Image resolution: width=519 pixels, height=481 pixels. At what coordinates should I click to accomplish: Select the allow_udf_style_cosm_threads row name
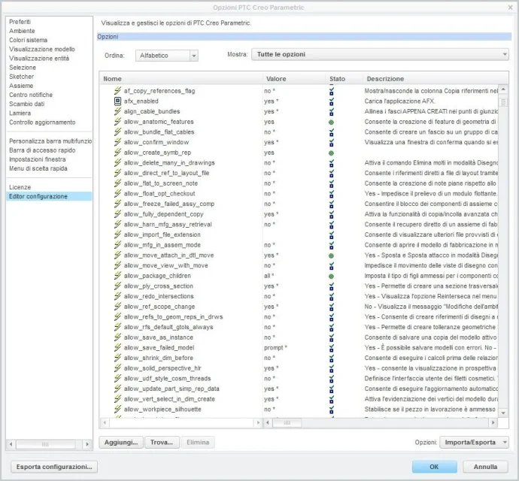pyautogui.click(x=167, y=378)
